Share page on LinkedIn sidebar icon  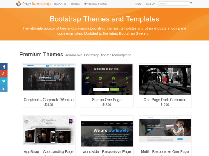click(4, 88)
